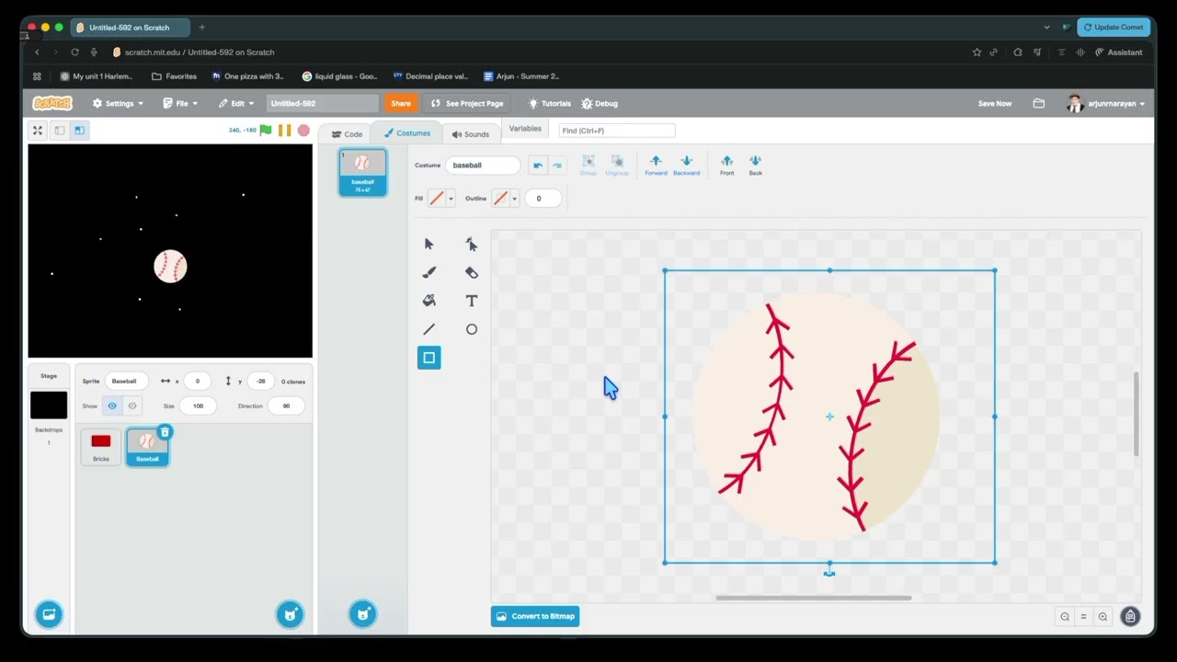Open the File dropdown menu

pyautogui.click(x=180, y=104)
